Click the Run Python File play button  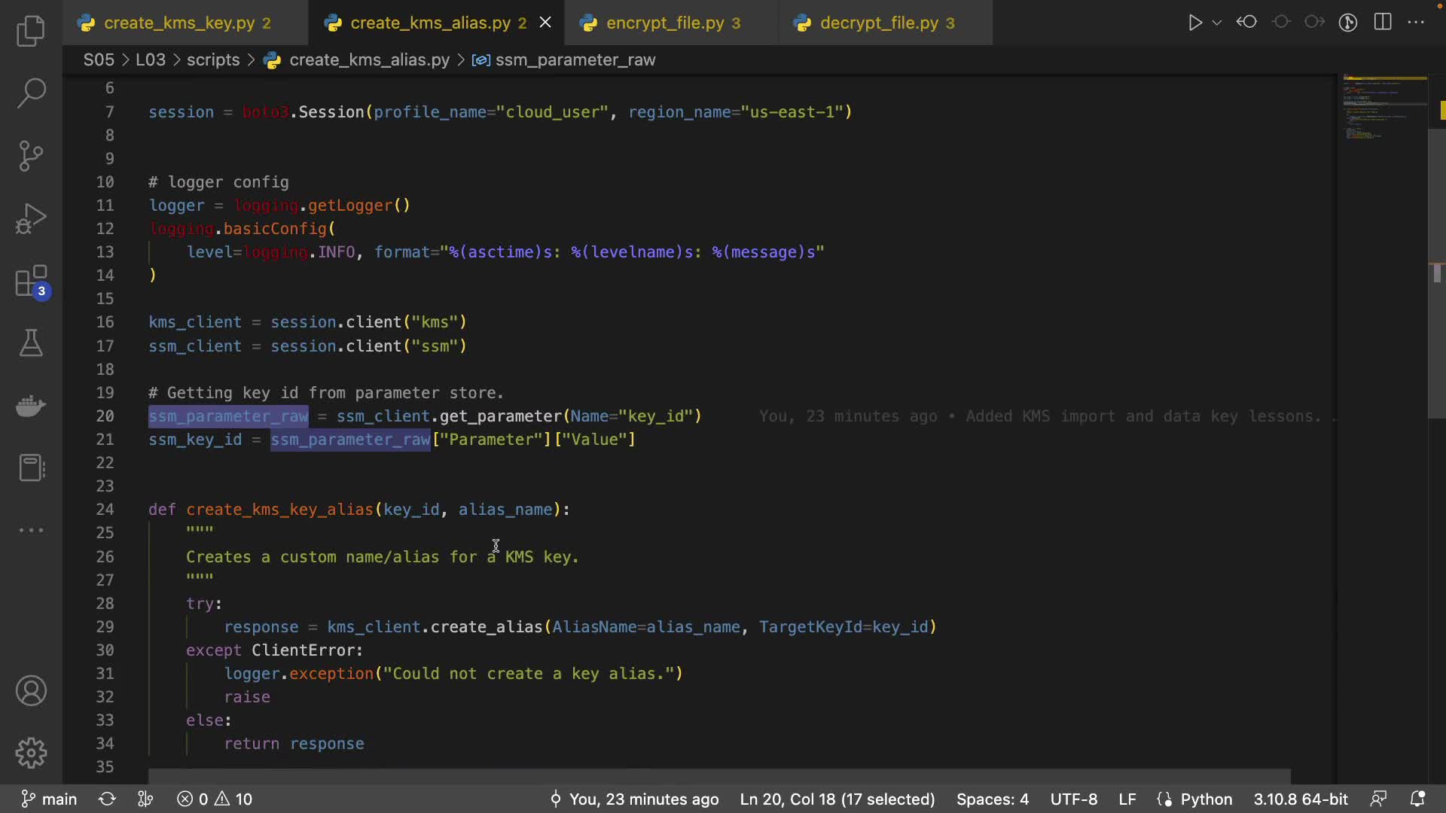pyautogui.click(x=1194, y=23)
